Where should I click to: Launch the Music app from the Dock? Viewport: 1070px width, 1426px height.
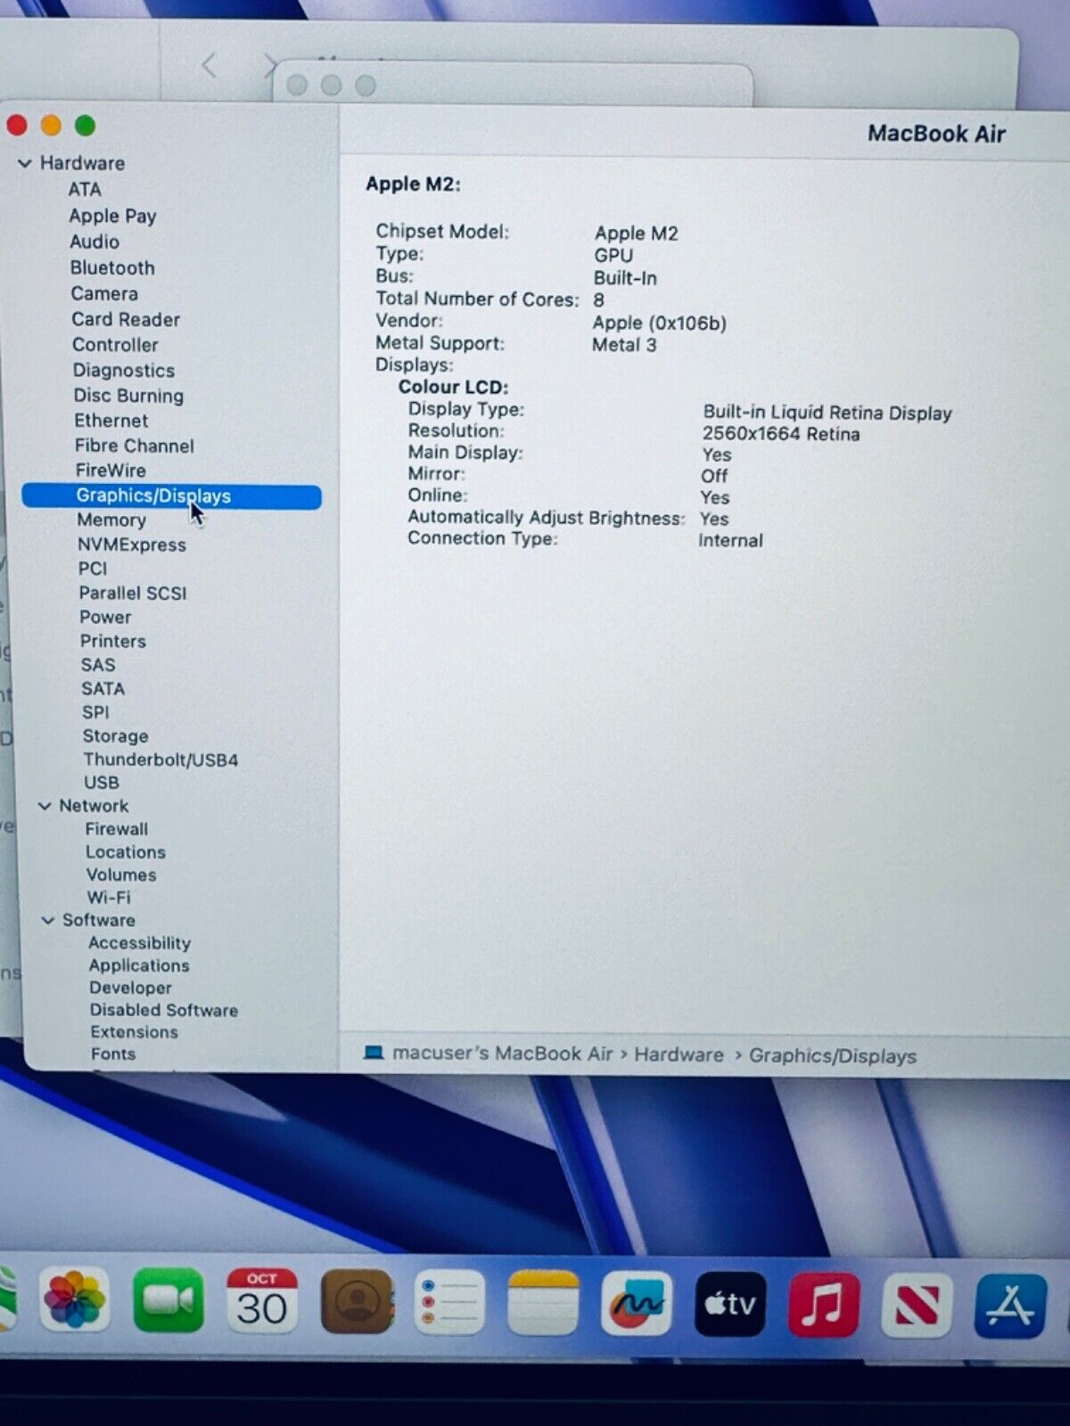824,1305
